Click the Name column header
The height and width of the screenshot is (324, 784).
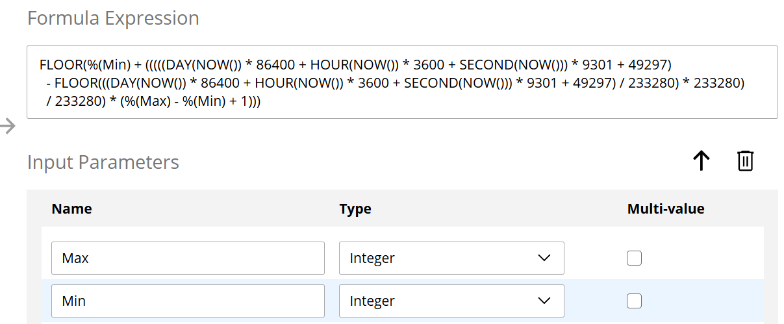[71, 209]
